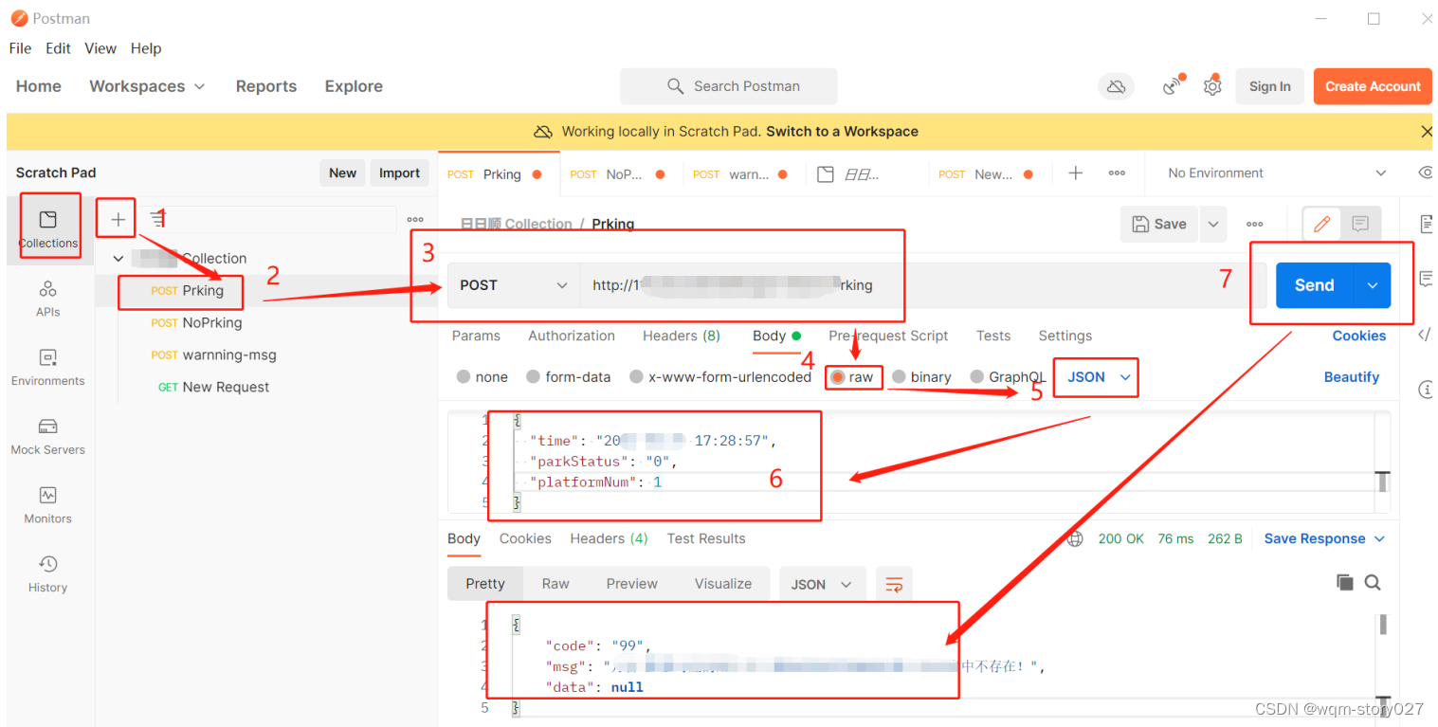The height and width of the screenshot is (727, 1438).
Task: Click the request edit pencil icon
Action: click(1321, 224)
